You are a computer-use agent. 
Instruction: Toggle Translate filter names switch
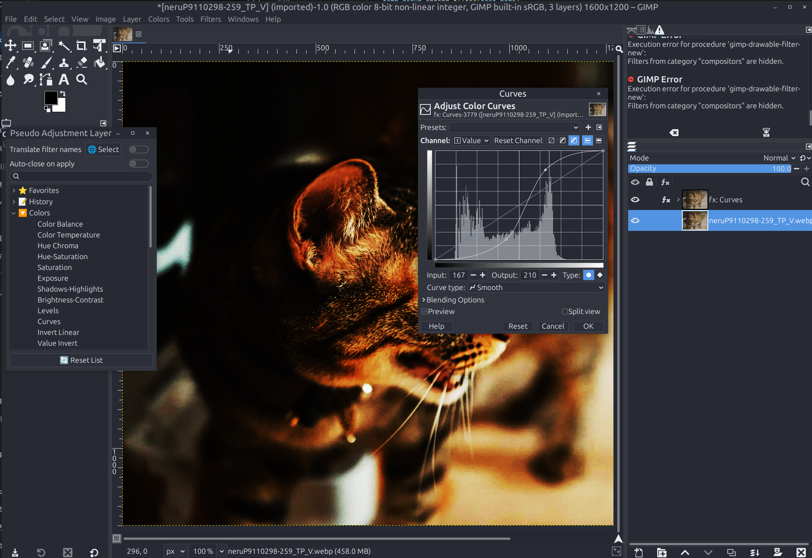point(139,149)
